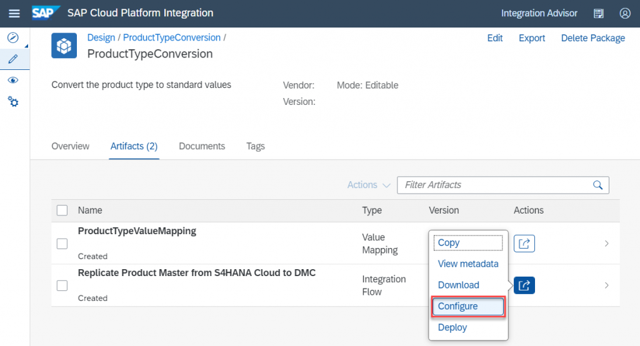Viewport: 640px width, 346px height.
Task: Choose Configure from the context menu
Action: (x=468, y=307)
